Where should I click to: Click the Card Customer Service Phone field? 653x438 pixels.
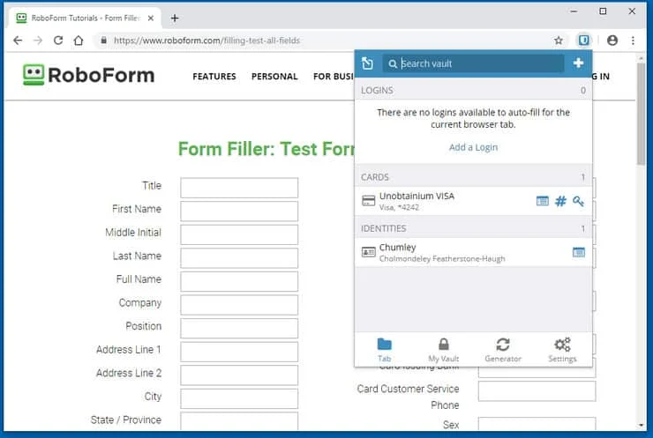tap(537, 391)
